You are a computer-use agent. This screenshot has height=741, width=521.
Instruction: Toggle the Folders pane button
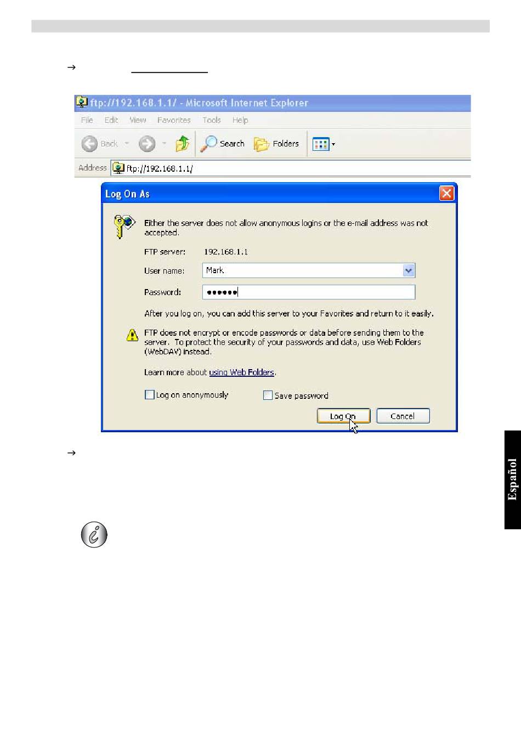click(x=276, y=144)
